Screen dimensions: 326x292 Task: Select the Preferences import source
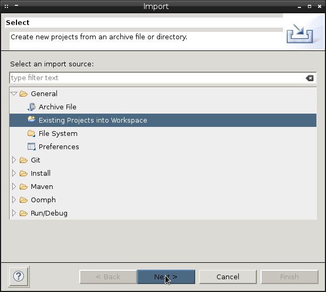click(x=59, y=147)
